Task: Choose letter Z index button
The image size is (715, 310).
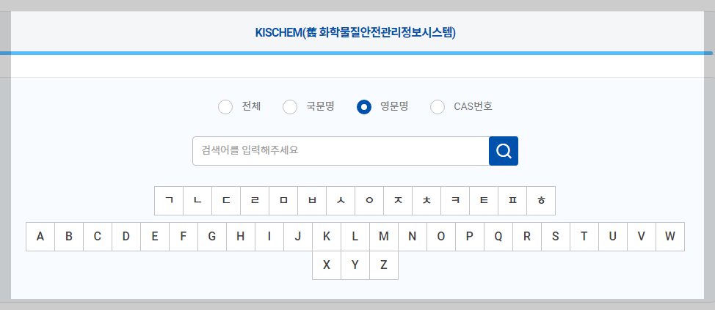Action: (x=384, y=265)
